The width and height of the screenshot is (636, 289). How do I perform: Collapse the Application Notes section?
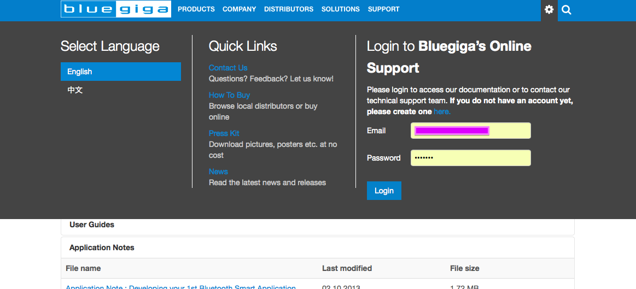(x=102, y=247)
